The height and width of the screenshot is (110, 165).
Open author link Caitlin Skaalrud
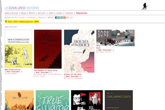75,78
